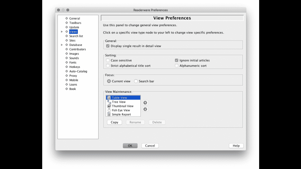
Task: Open the Book preferences node
Action: click(72, 89)
